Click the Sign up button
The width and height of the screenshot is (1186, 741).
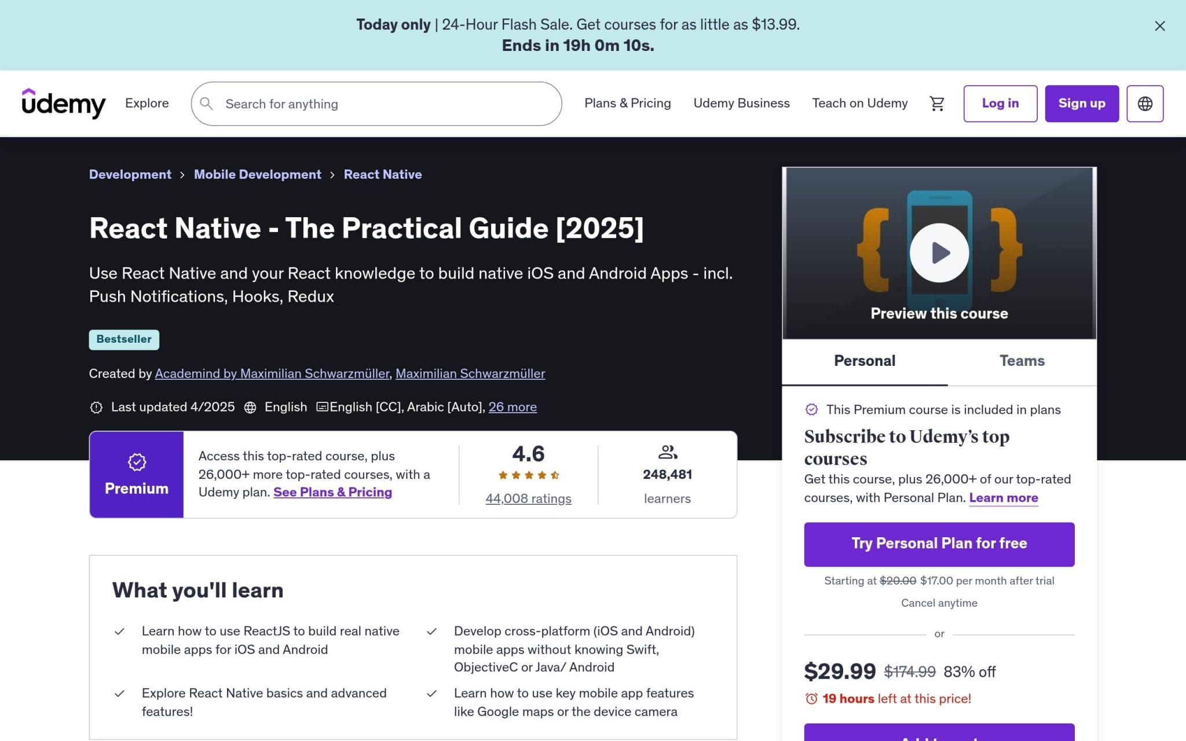point(1082,104)
